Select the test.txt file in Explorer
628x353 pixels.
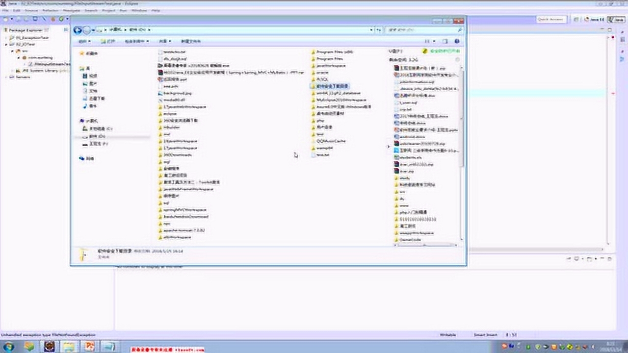(x=320, y=154)
